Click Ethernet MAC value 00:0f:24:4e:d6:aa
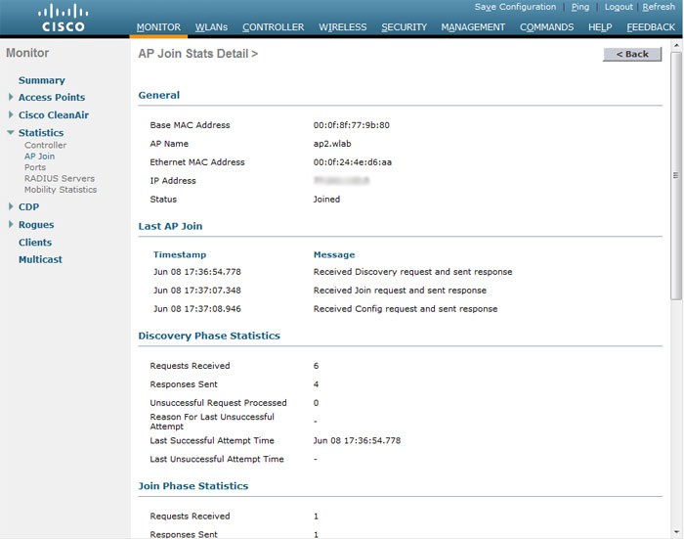This screenshot has width=684, height=539. pyautogui.click(x=352, y=162)
